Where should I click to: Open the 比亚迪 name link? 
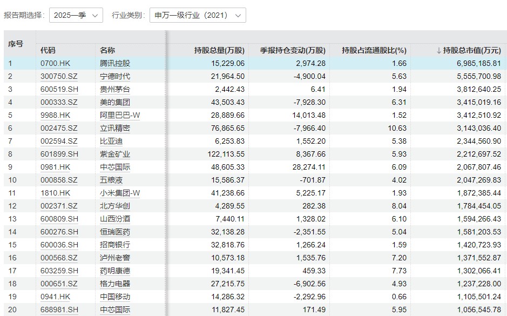tap(111, 141)
